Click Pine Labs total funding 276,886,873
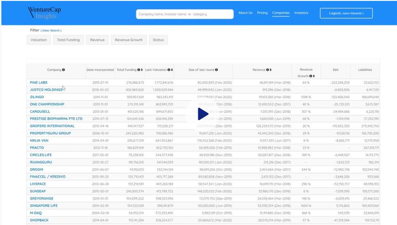 pyautogui.click(x=135, y=83)
